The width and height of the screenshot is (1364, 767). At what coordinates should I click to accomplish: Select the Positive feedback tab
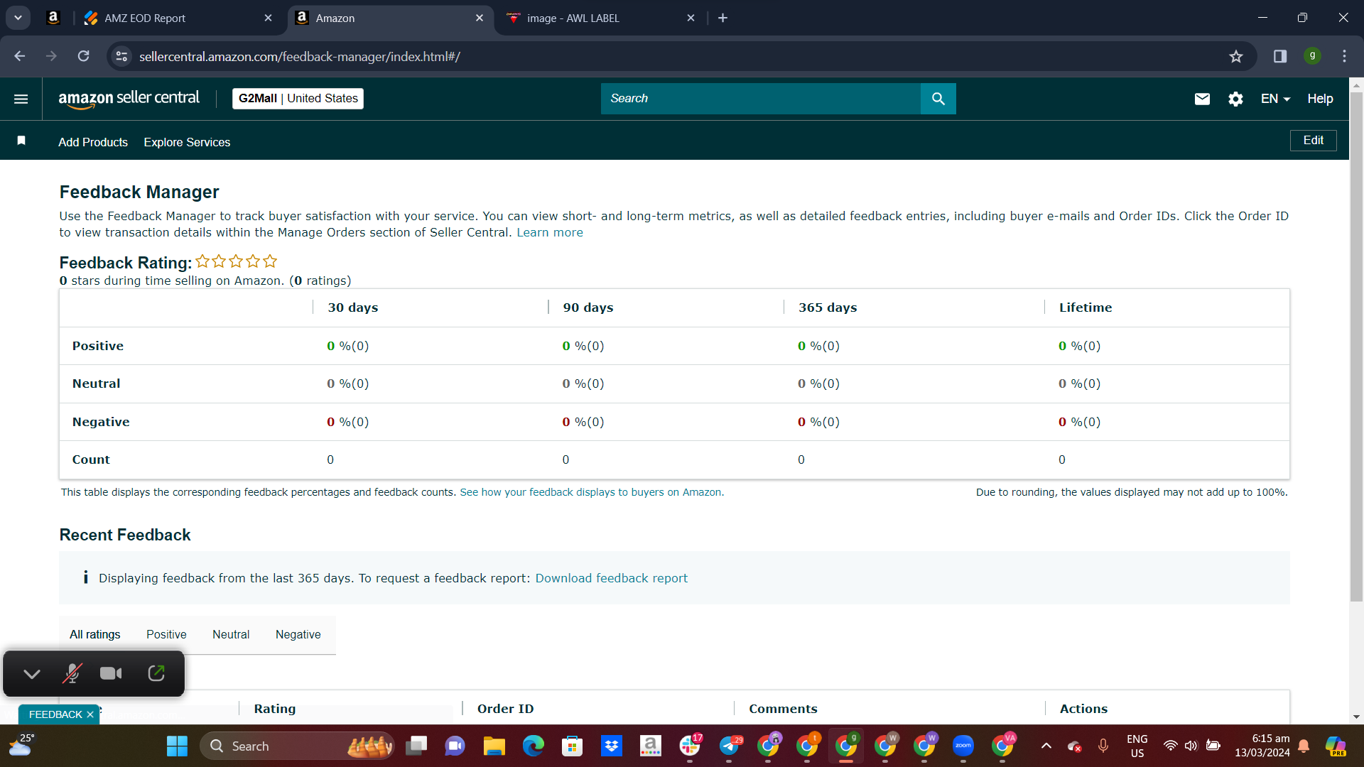pos(166,635)
